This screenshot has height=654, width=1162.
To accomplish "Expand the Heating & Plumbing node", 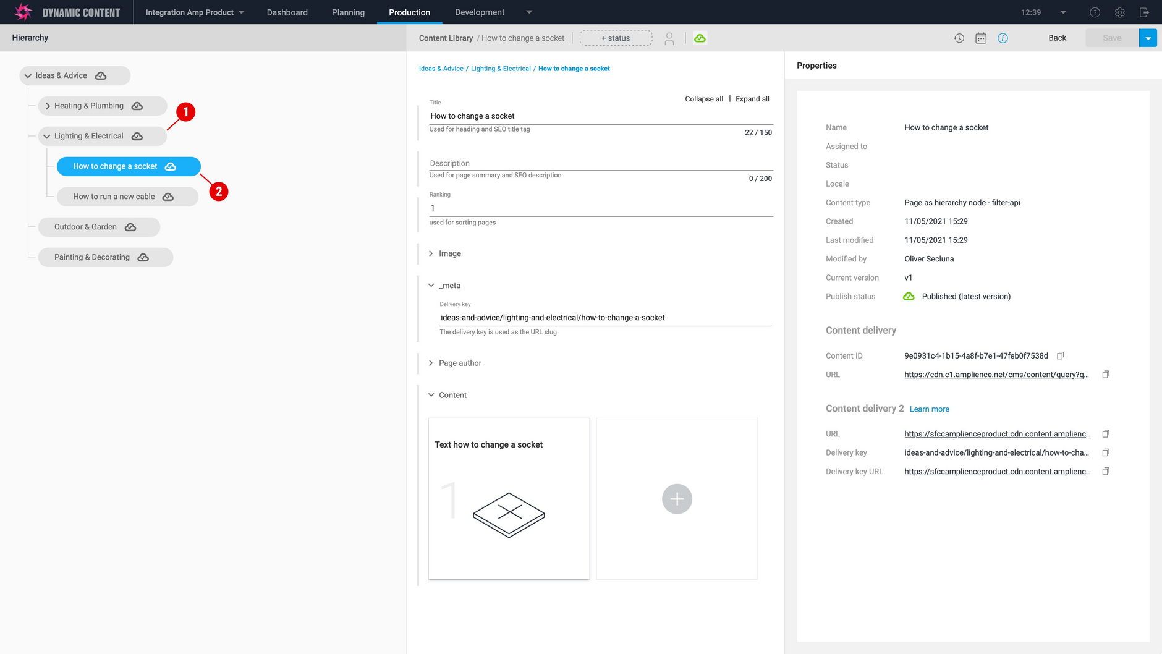I will tap(47, 106).
